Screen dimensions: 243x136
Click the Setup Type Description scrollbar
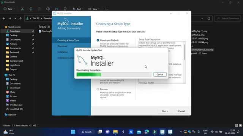[x=184, y=52]
